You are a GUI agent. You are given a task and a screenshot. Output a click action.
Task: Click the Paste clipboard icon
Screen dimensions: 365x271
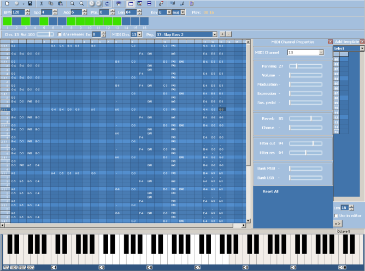(x=59, y=3)
